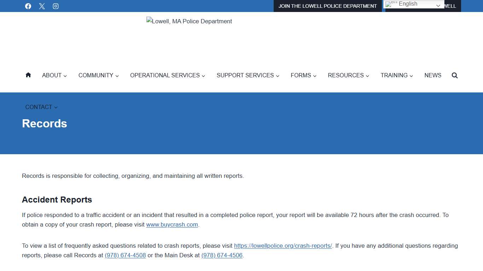Expand the TRAINING menu chevron
Image resolution: width=483 pixels, height=271 pixels.
click(411, 76)
